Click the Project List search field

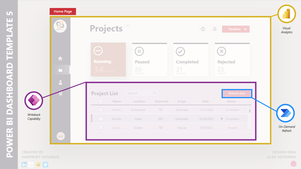click(x=142, y=93)
